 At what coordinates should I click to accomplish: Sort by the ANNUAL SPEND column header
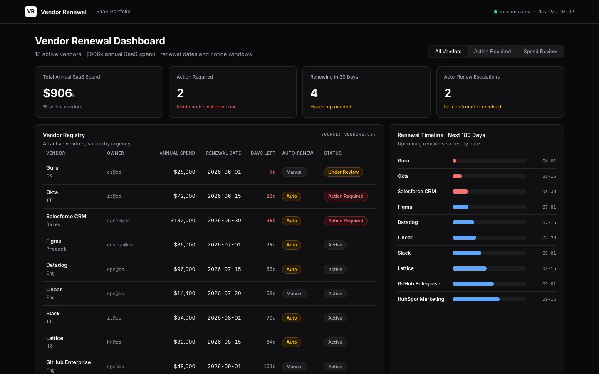[x=177, y=153]
